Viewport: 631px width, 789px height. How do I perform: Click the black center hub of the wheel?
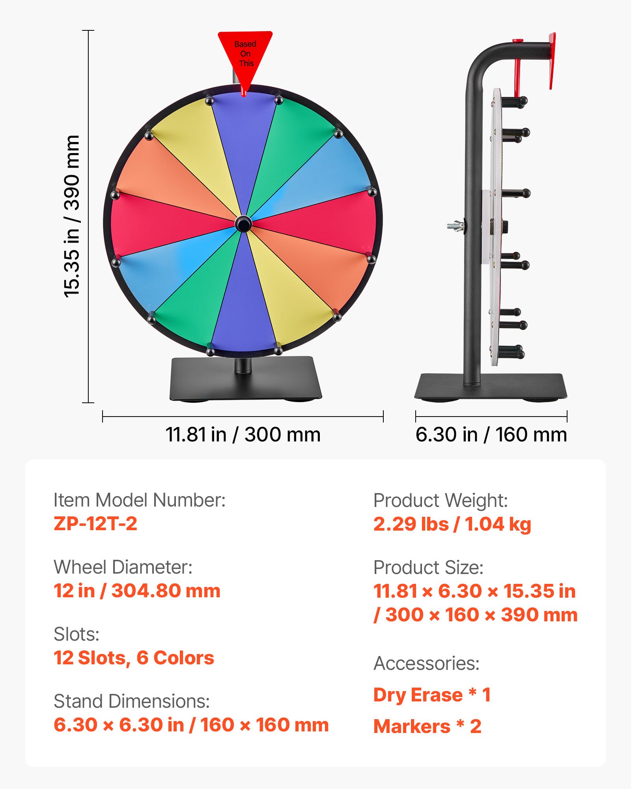[x=243, y=224]
